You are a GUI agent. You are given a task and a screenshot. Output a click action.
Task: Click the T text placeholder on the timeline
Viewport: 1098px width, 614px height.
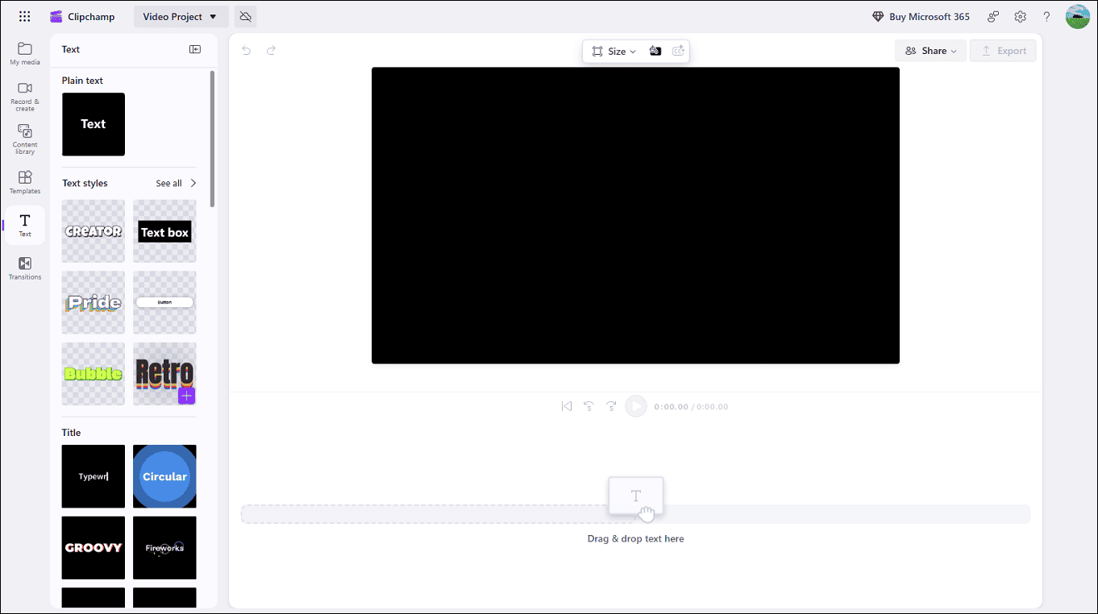click(x=636, y=496)
